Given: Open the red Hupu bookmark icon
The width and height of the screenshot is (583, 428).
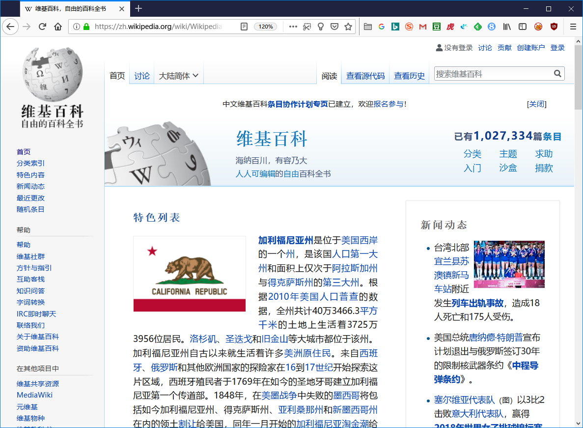Looking at the screenshot, I should point(450,27).
